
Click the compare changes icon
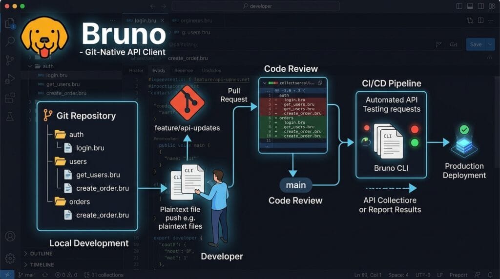470,20
